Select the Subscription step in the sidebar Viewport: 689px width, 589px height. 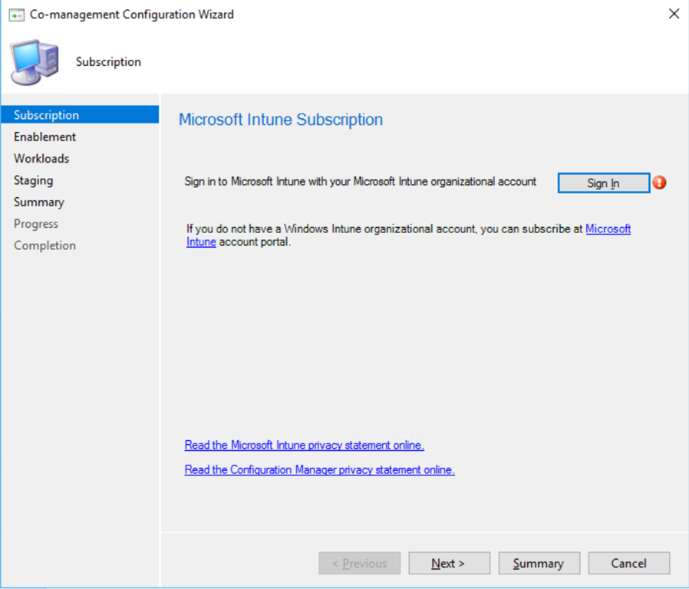coord(46,115)
